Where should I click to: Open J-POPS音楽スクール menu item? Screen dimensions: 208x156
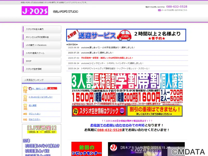click(x=41, y=53)
